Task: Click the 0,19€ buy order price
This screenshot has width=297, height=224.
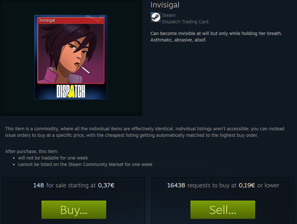Action: pyautogui.click(x=247, y=185)
